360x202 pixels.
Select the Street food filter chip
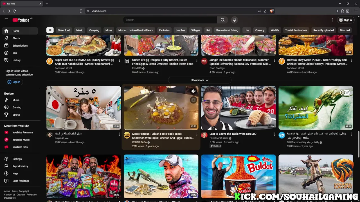(x=64, y=30)
